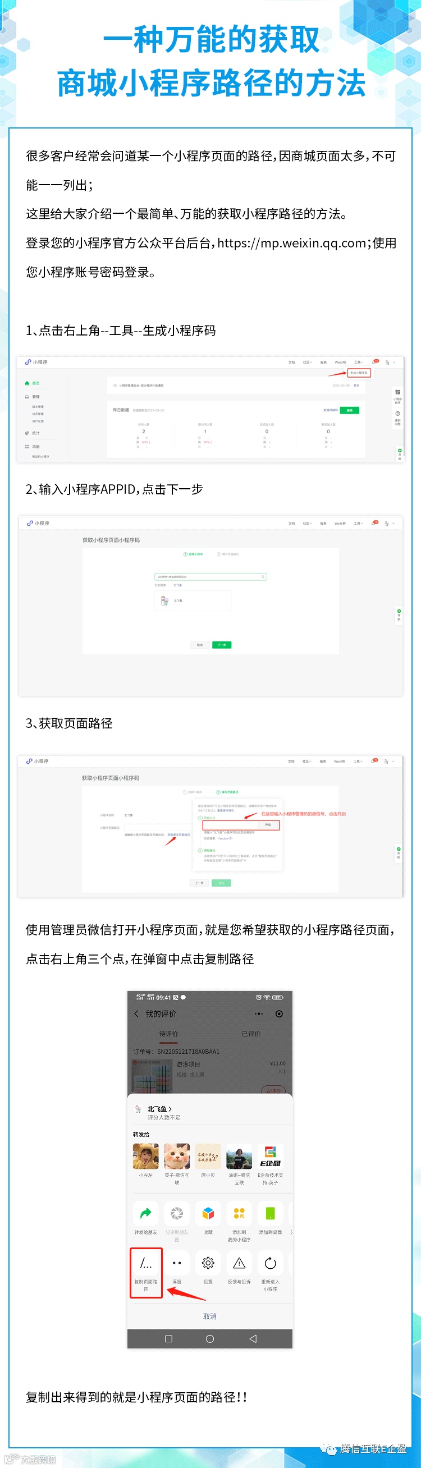Tap the phone back arrow beside 我的评价
Screen dimensions: 421x1468
coord(136,1014)
